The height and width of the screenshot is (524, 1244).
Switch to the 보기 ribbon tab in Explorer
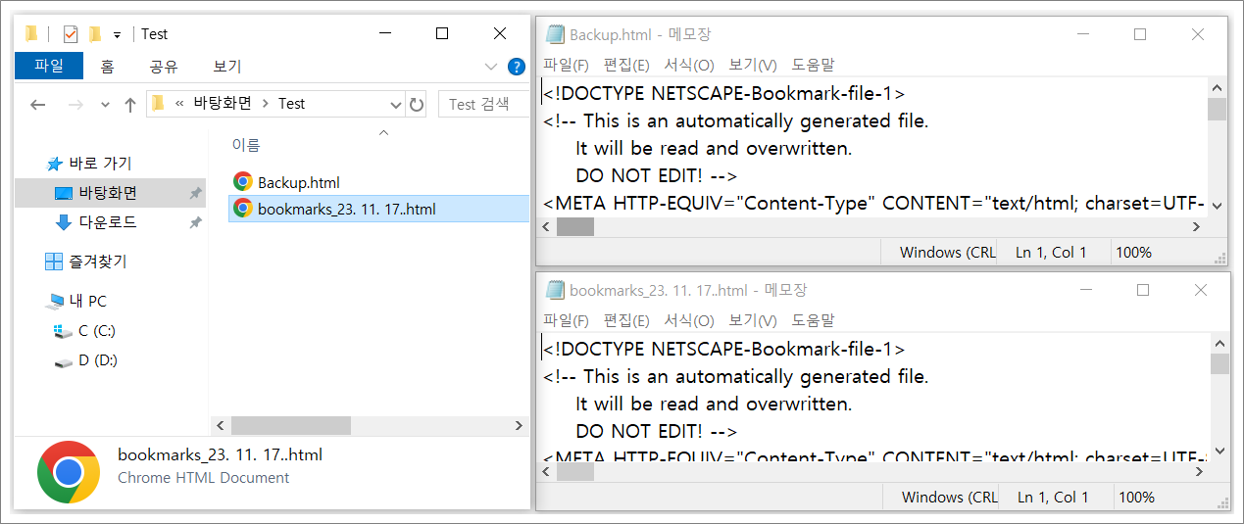coord(227,67)
